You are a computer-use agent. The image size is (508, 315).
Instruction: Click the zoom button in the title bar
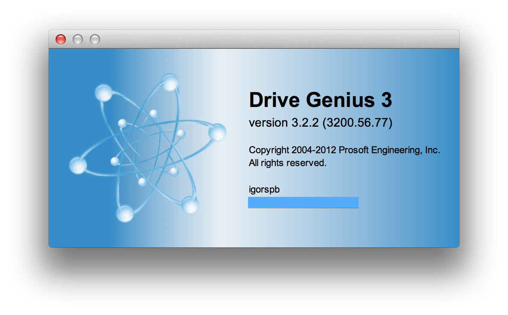pyautogui.click(x=95, y=39)
